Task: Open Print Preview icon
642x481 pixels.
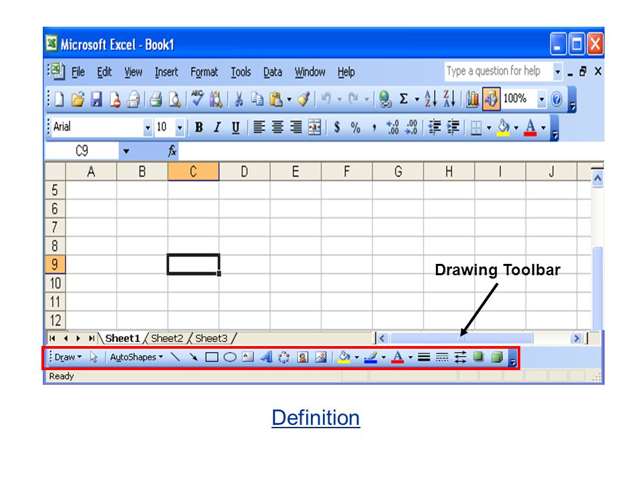Action: [x=175, y=99]
